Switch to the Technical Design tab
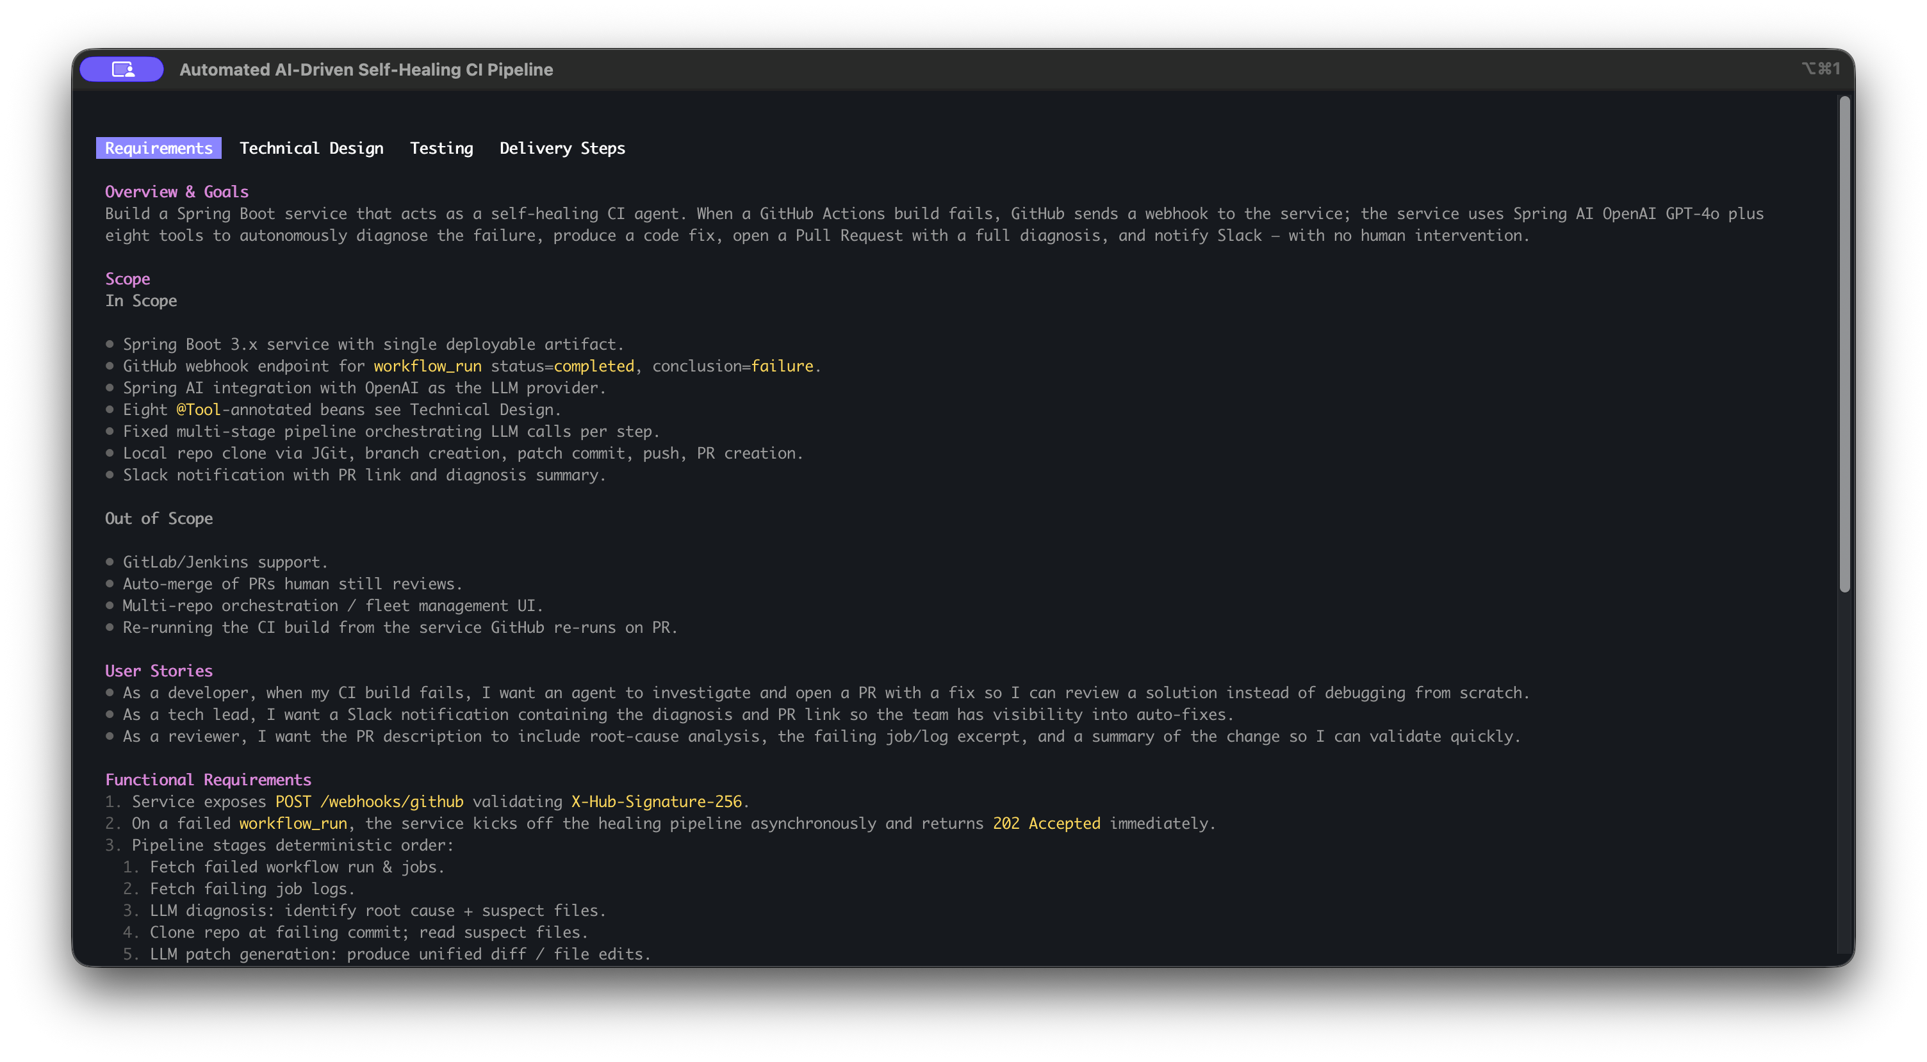Image resolution: width=1927 pixels, height=1062 pixels. (x=311, y=148)
